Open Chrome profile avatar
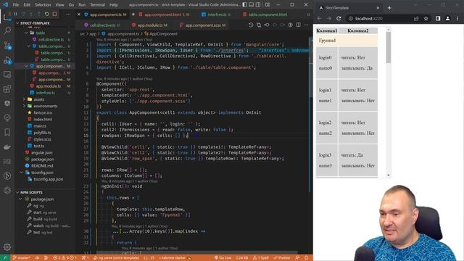 (448, 18)
